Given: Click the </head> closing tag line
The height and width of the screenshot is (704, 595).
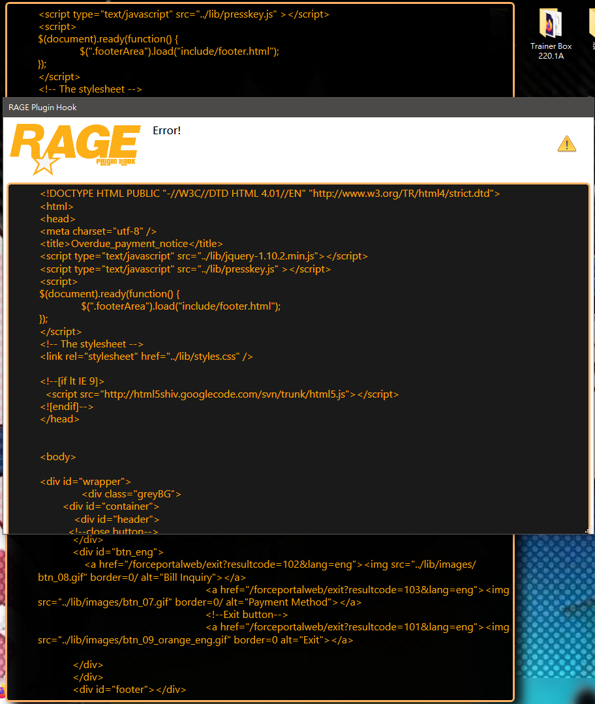Looking at the screenshot, I should [x=59, y=419].
